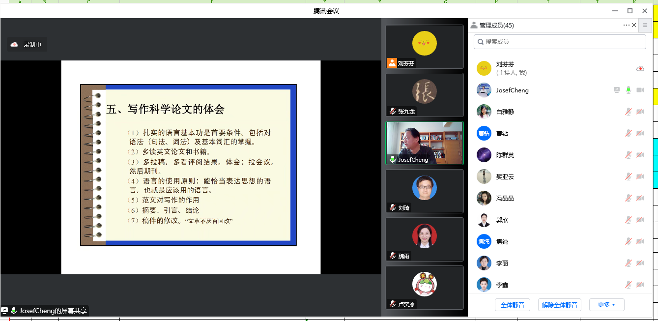Unmute 曹钻's microphone in member list
This screenshot has width=658, height=321.
click(x=628, y=133)
